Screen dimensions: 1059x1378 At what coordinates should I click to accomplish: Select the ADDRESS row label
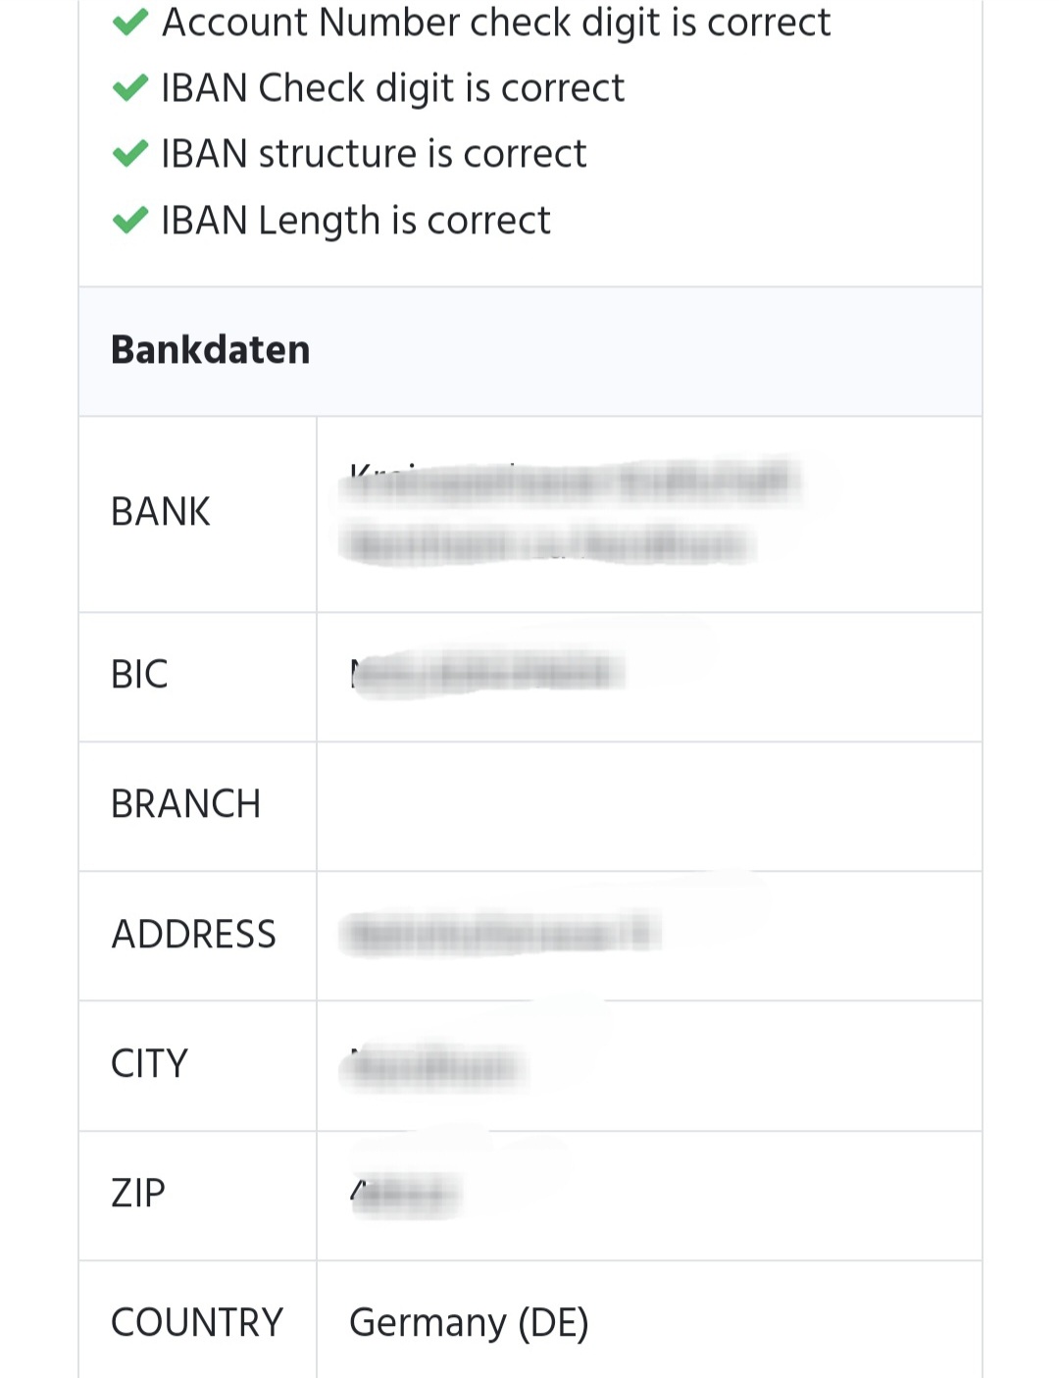pos(194,935)
